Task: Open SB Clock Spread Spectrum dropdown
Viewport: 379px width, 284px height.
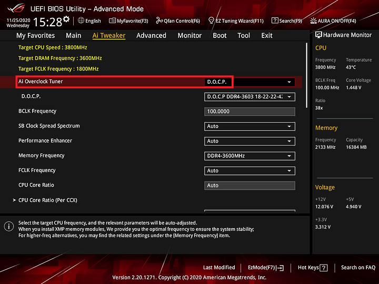Action: 250,126
